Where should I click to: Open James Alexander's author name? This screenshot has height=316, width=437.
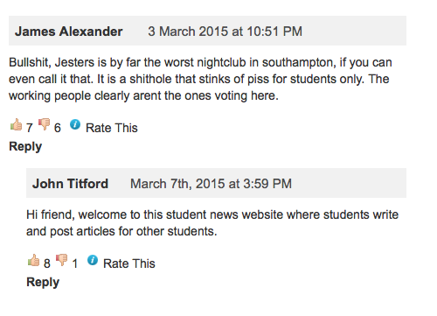coord(69,32)
